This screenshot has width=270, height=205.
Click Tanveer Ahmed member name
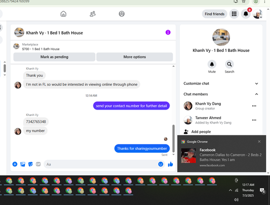[208, 118]
